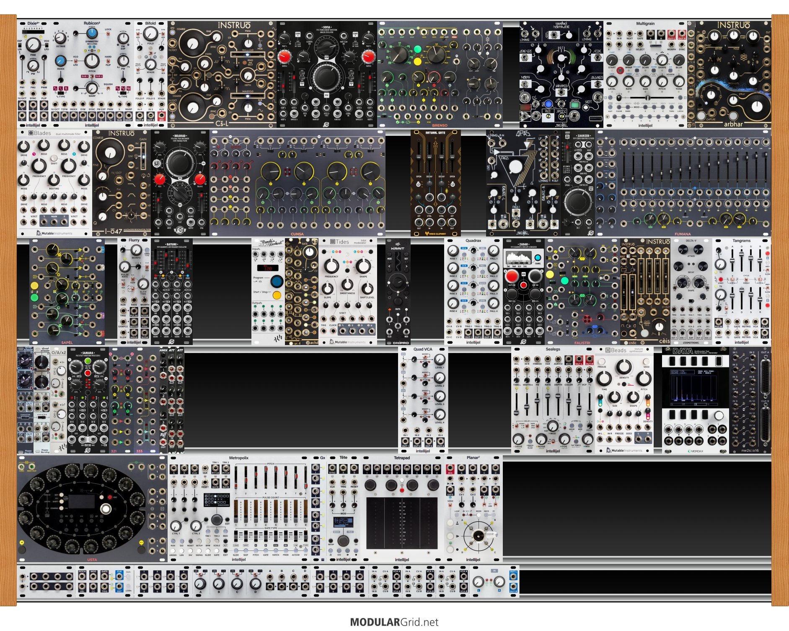Select the Rubicon2 module
Screen dimensions: 789x631
92,74
